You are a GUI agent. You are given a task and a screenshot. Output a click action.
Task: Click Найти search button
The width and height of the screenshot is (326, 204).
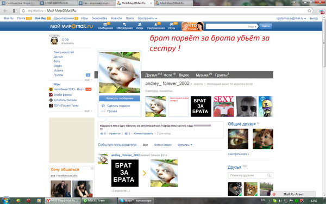pyautogui.click(x=266, y=26)
